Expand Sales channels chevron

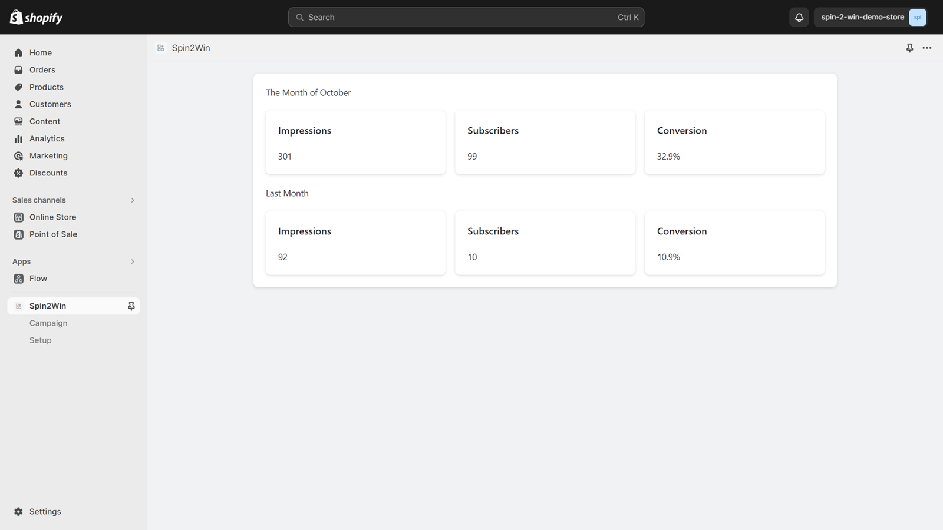133,200
